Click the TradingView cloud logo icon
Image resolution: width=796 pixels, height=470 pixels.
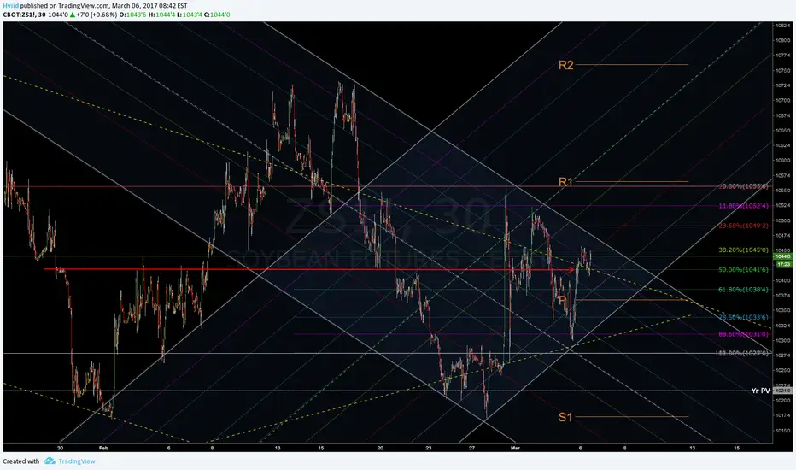[x=50, y=461]
